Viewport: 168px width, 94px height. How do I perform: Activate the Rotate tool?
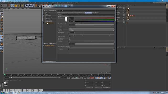19,5
